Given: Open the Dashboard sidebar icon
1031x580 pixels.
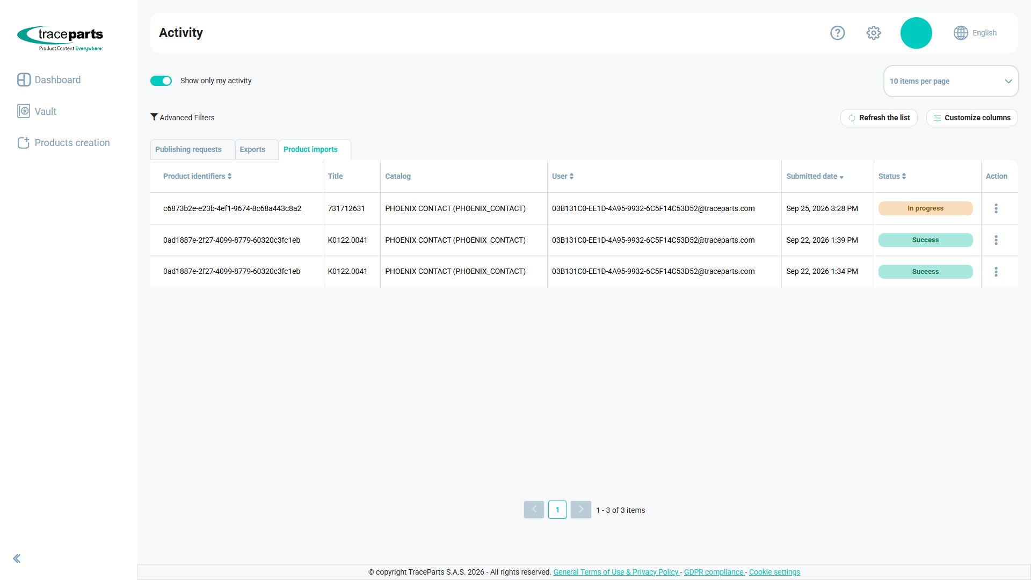Looking at the screenshot, I should [24, 79].
